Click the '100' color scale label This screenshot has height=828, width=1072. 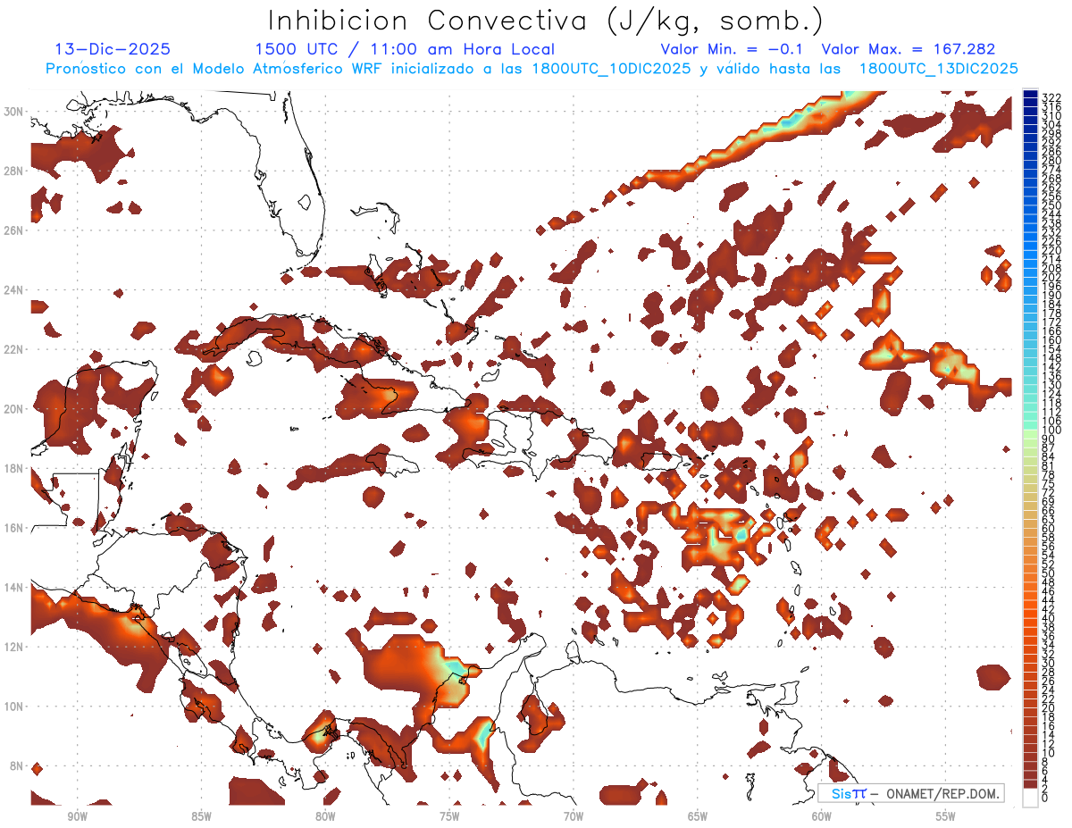(1051, 431)
